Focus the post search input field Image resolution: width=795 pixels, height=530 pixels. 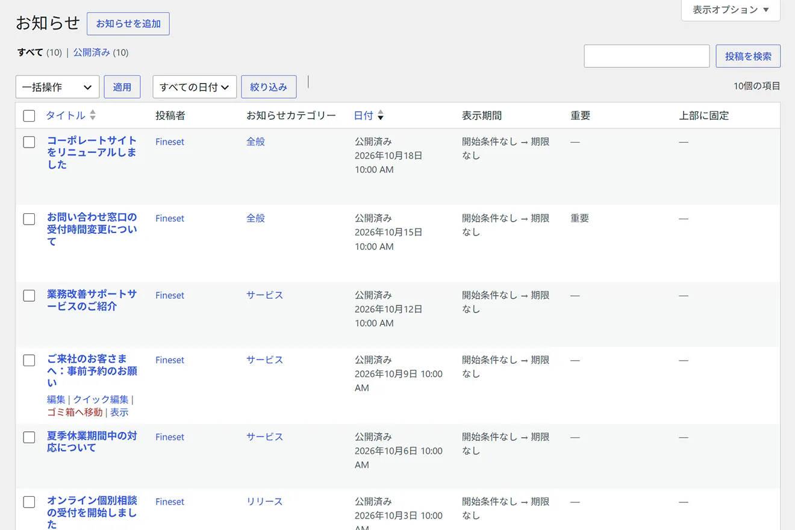647,56
